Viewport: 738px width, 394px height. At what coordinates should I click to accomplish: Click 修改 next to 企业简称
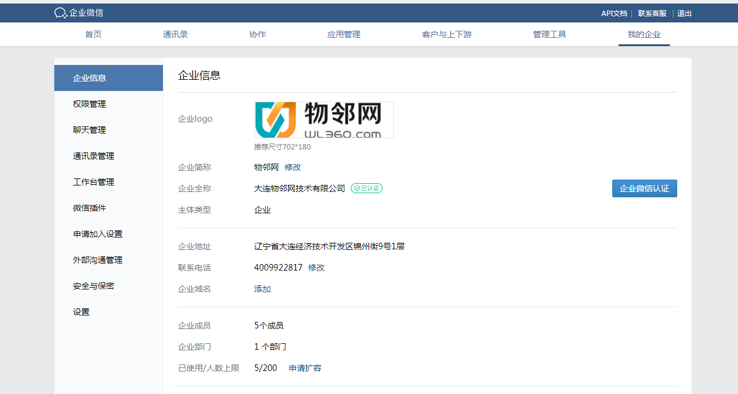293,167
